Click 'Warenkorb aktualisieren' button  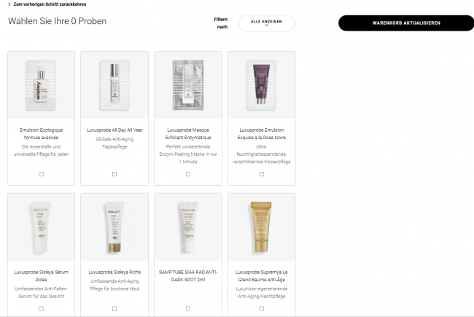click(406, 23)
